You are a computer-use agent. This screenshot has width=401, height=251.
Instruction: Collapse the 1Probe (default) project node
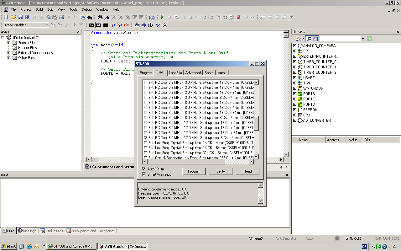[x=3, y=38]
